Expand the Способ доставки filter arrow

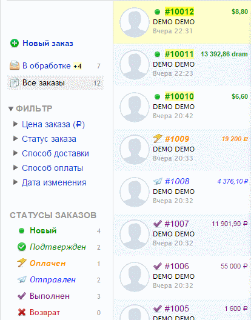[x=16, y=153]
